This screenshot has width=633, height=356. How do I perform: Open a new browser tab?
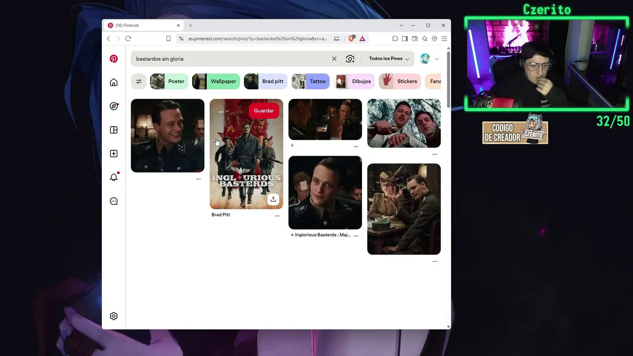[190, 25]
